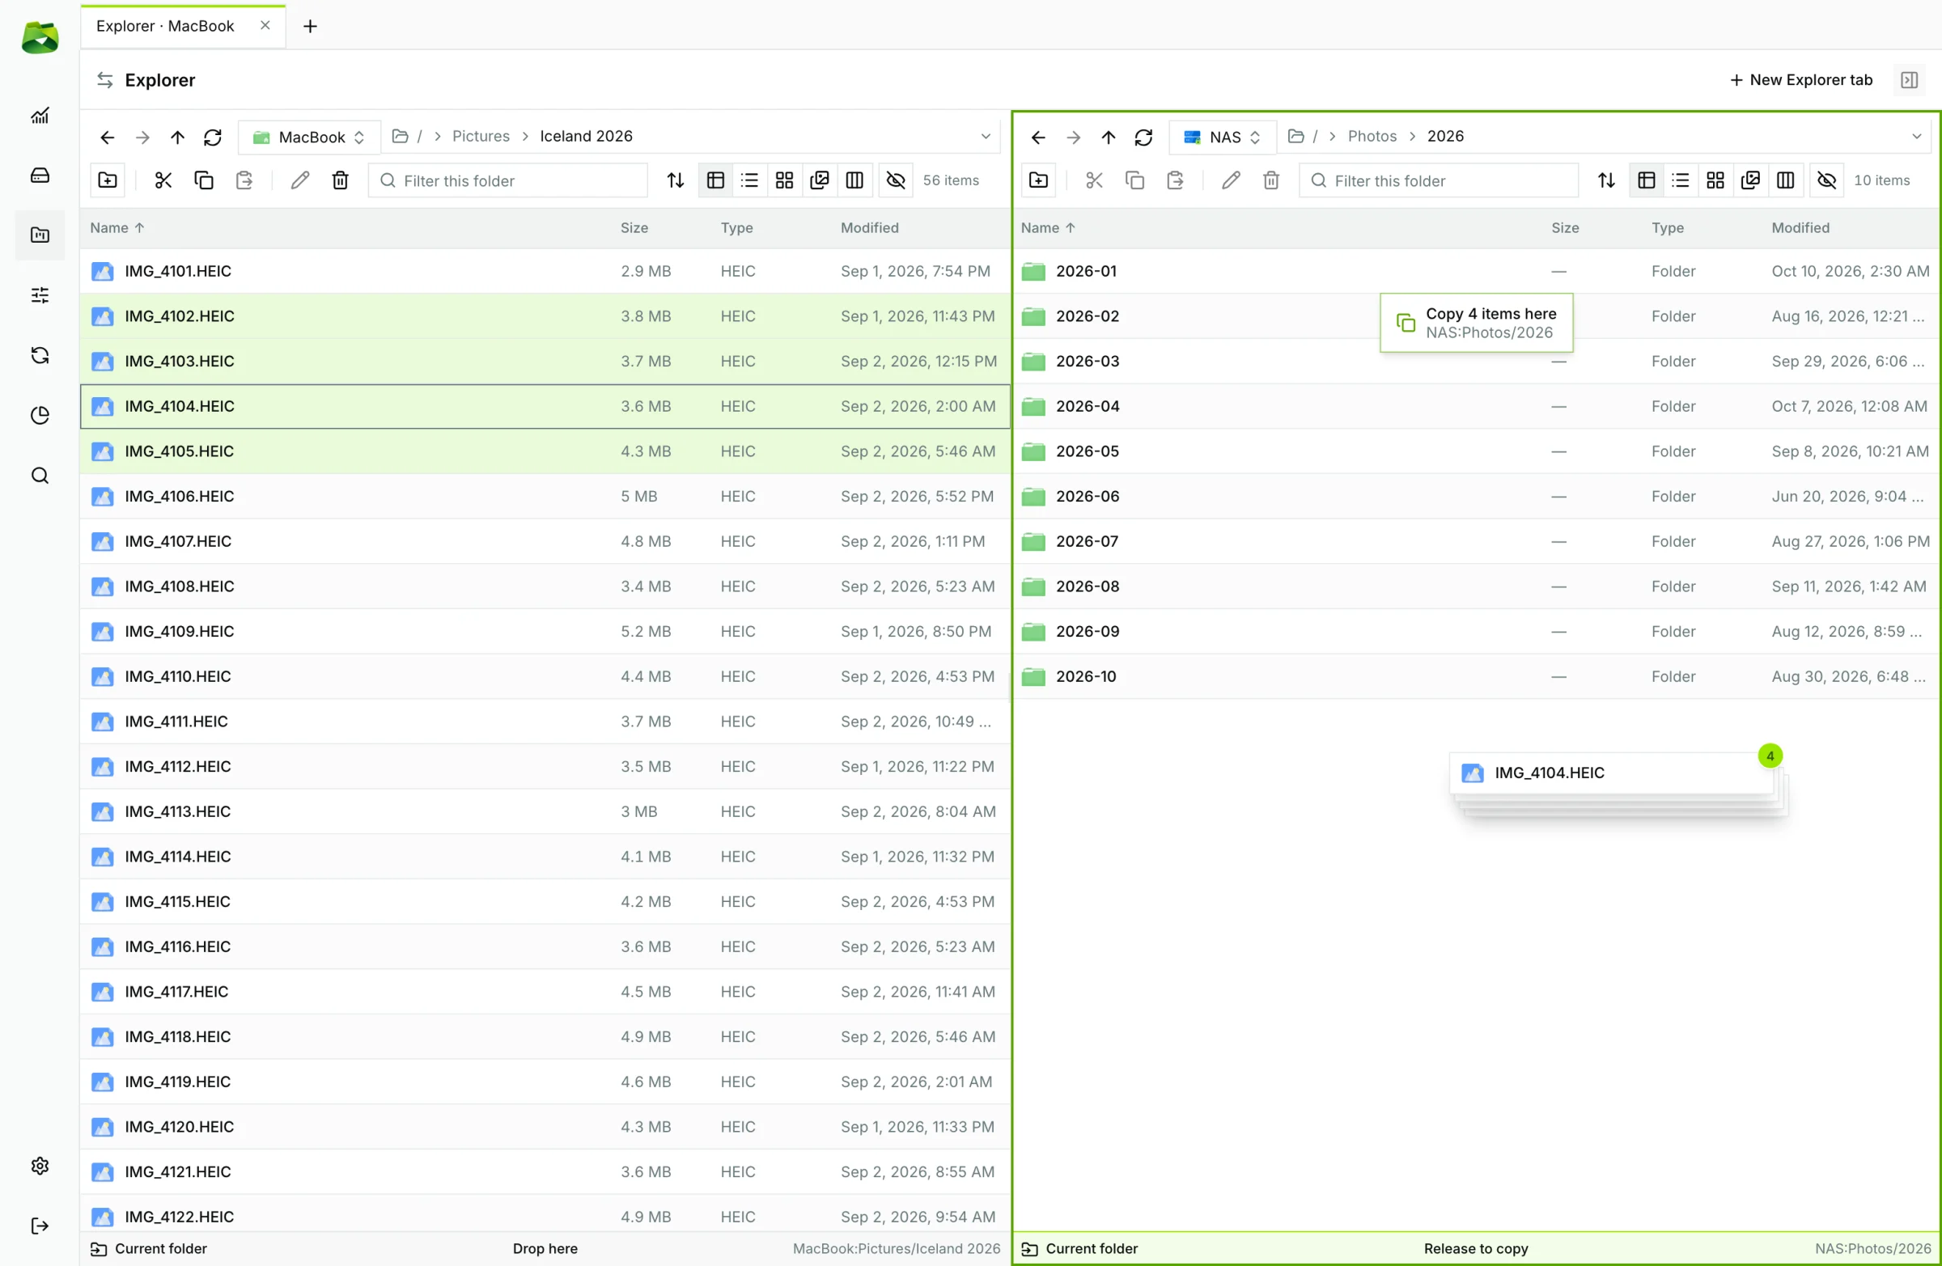Create new folder in MacBook pane

click(x=108, y=180)
